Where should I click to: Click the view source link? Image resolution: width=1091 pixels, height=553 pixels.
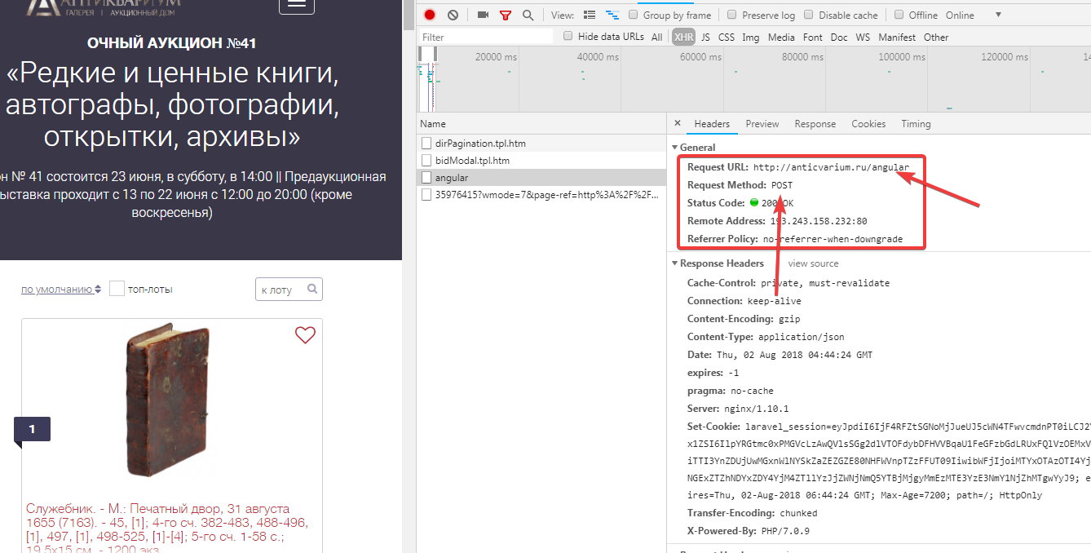click(813, 263)
